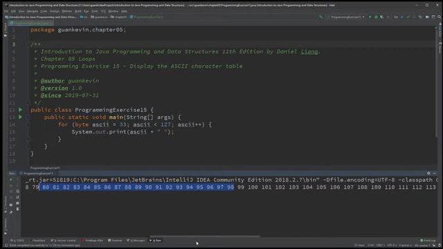
Task: Collapse Javadoc comment fold marker at line 3
Action: tap(28, 44)
